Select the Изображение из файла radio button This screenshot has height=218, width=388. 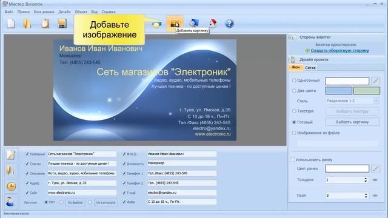294,133
